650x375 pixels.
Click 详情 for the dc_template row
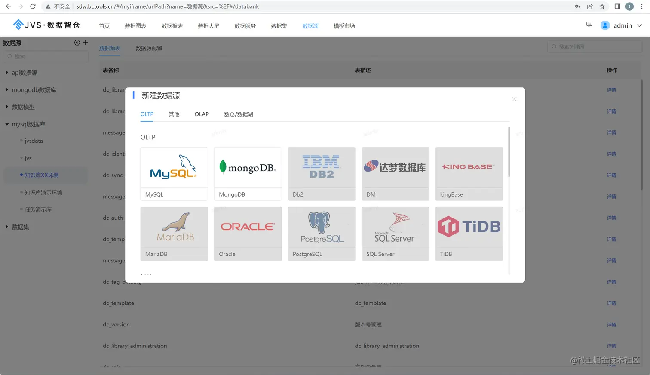pyautogui.click(x=611, y=303)
